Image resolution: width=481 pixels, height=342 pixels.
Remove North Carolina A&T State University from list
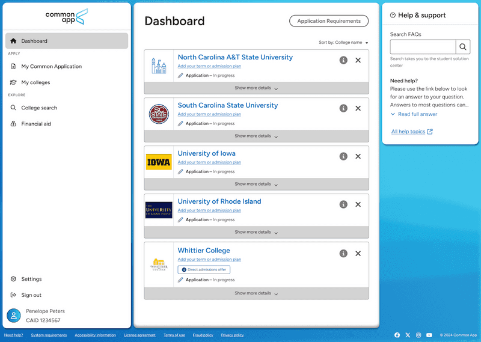coord(358,60)
